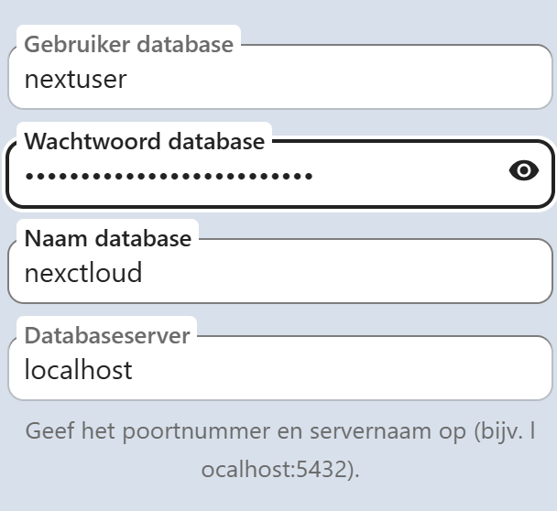557x511 pixels.
Task: Place cursor on the "nextuser" text
Action: (x=75, y=79)
